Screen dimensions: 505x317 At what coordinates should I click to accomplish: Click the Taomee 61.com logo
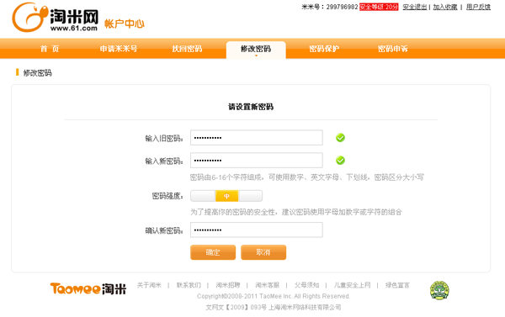(x=55, y=18)
